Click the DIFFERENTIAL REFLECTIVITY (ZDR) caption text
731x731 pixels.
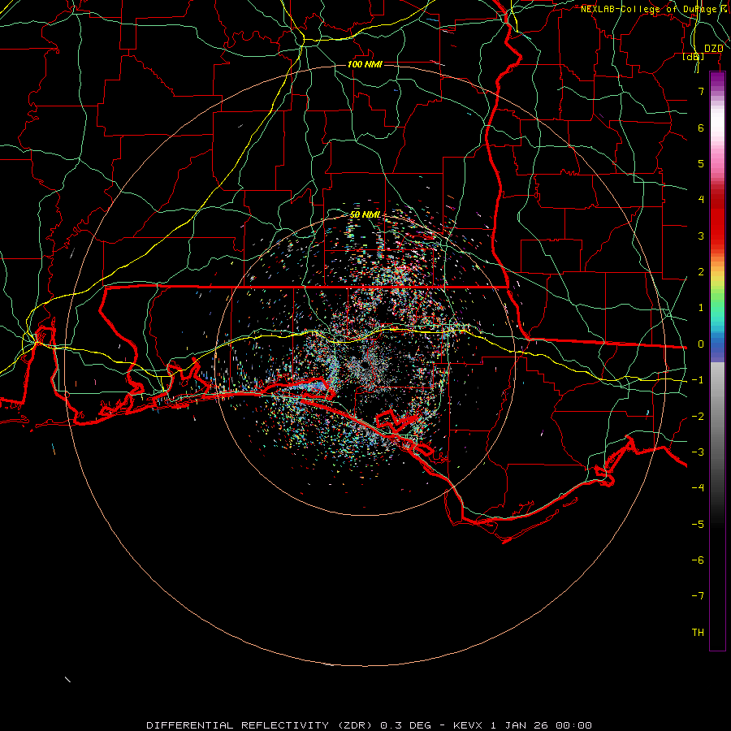(260, 725)
